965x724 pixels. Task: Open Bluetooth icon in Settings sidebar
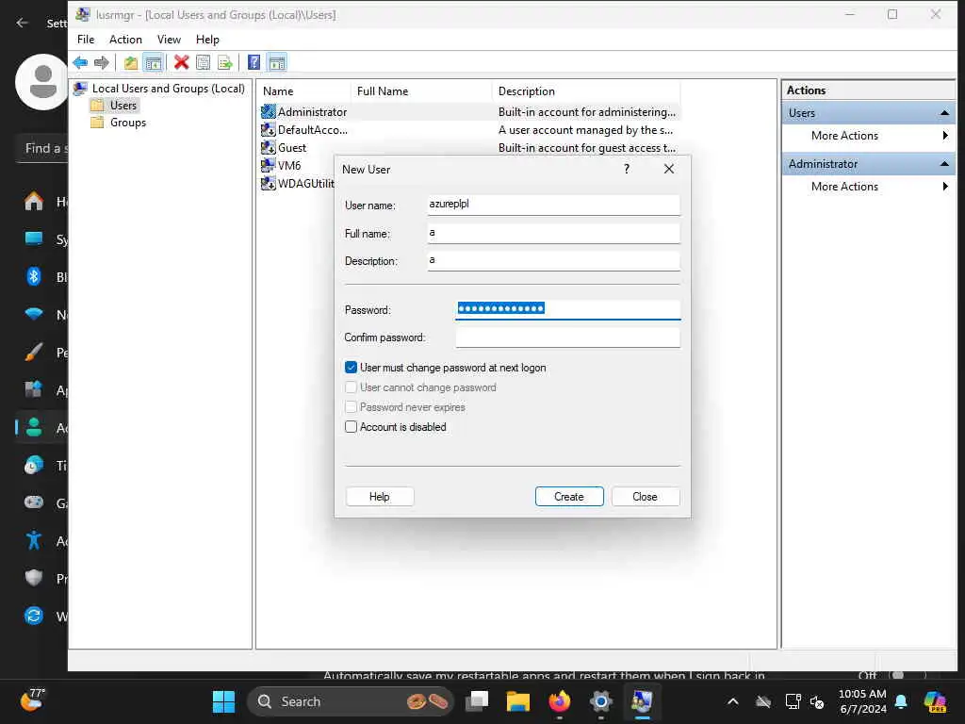click(x=34, y=276)
